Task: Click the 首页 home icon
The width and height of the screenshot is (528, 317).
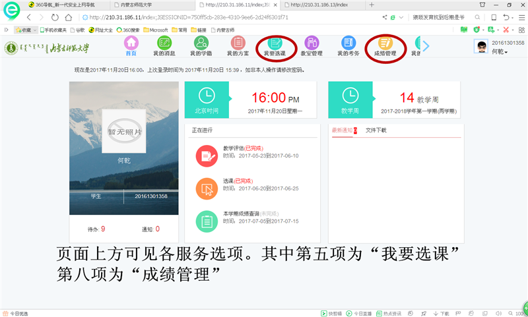Action: 131,44
